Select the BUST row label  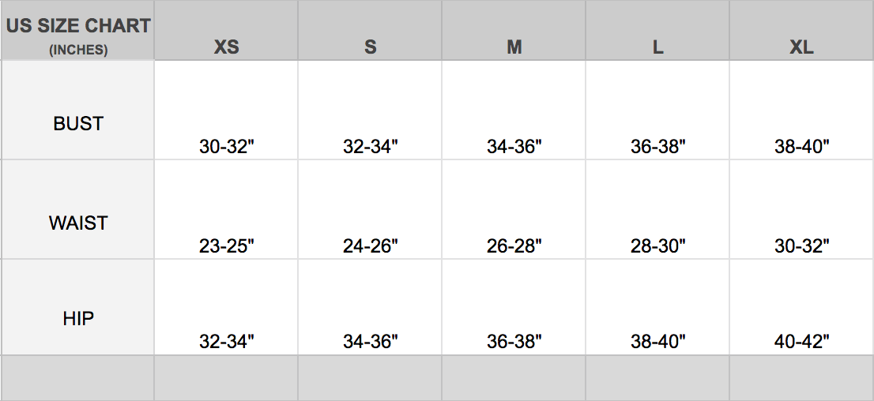coord(78,124)
